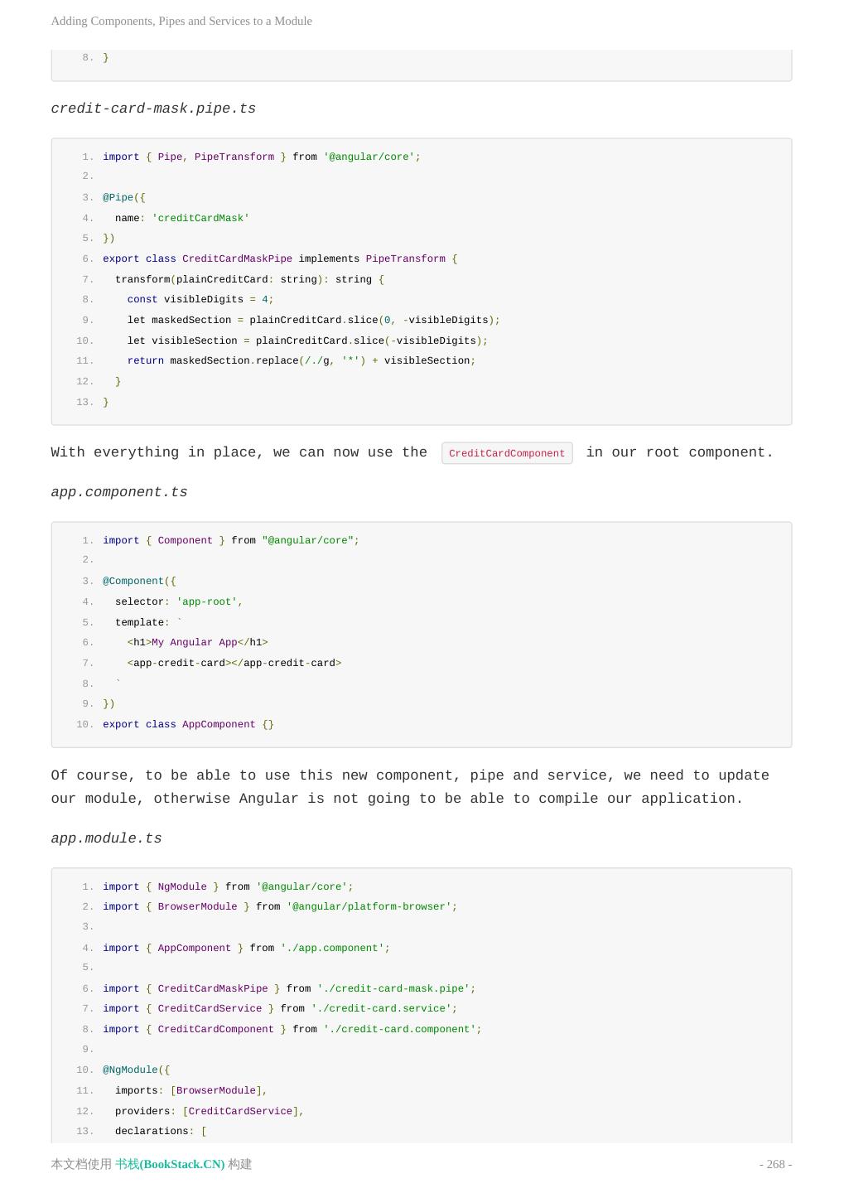Click the page header title text
The image size is (844, 1193).
click(181, 21)
